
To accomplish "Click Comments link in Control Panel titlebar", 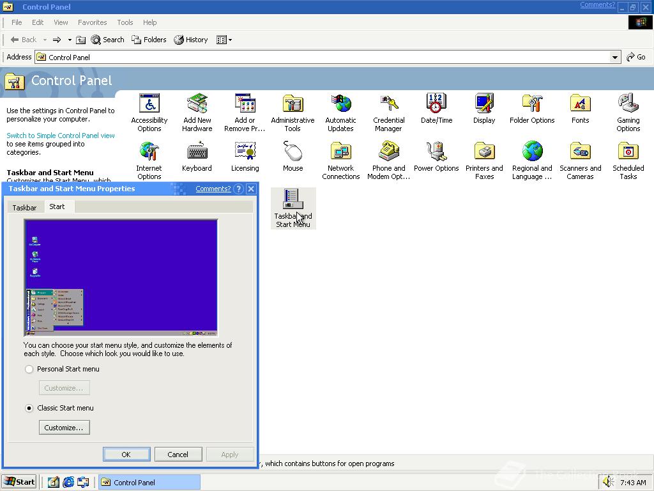I will tap(598, 4).
